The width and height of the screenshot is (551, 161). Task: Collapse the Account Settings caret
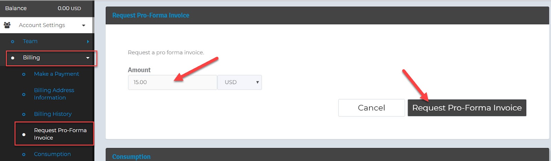(83, 25)
